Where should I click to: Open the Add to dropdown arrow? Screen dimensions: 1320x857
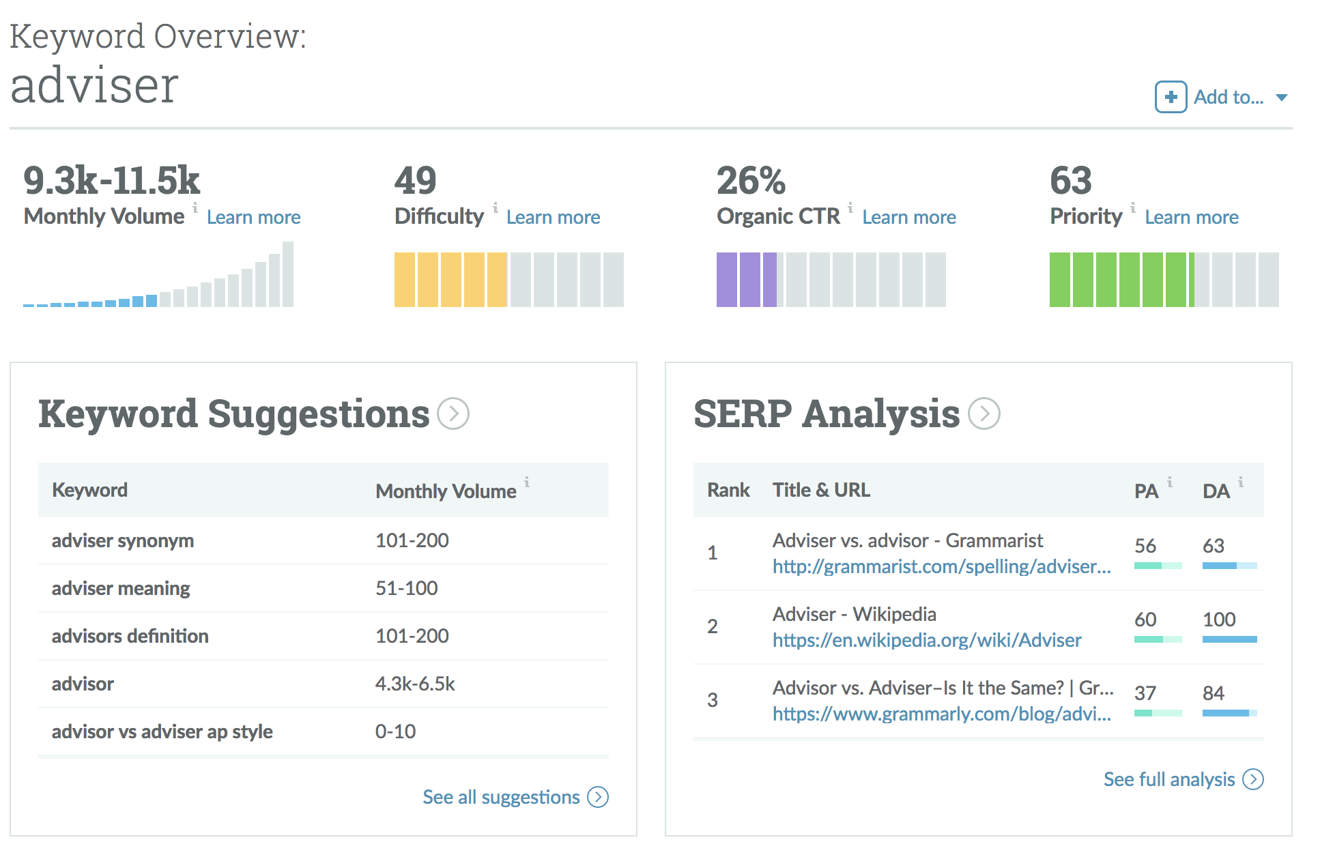point(1282,98)
